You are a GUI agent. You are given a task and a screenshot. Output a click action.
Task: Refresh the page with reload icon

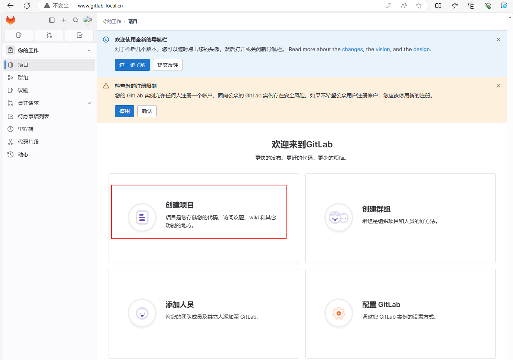(x=27, y=6)
